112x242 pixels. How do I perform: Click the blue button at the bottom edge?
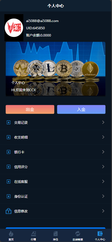pyautogui.click(x=56, y=228)
